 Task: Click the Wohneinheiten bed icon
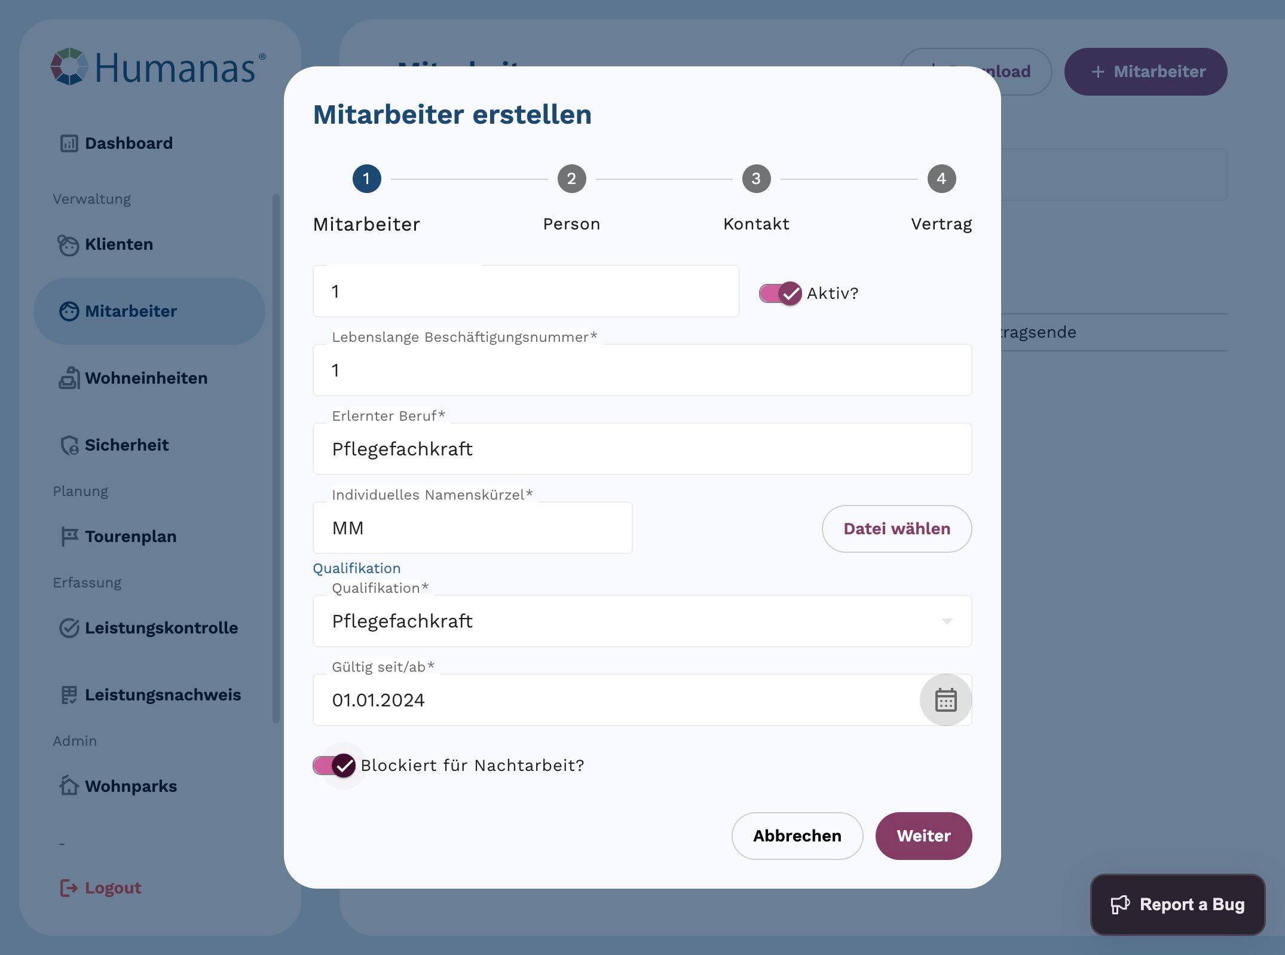(x=69, y=378)
